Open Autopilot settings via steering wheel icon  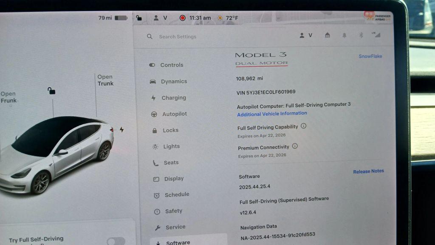point(153,114)
